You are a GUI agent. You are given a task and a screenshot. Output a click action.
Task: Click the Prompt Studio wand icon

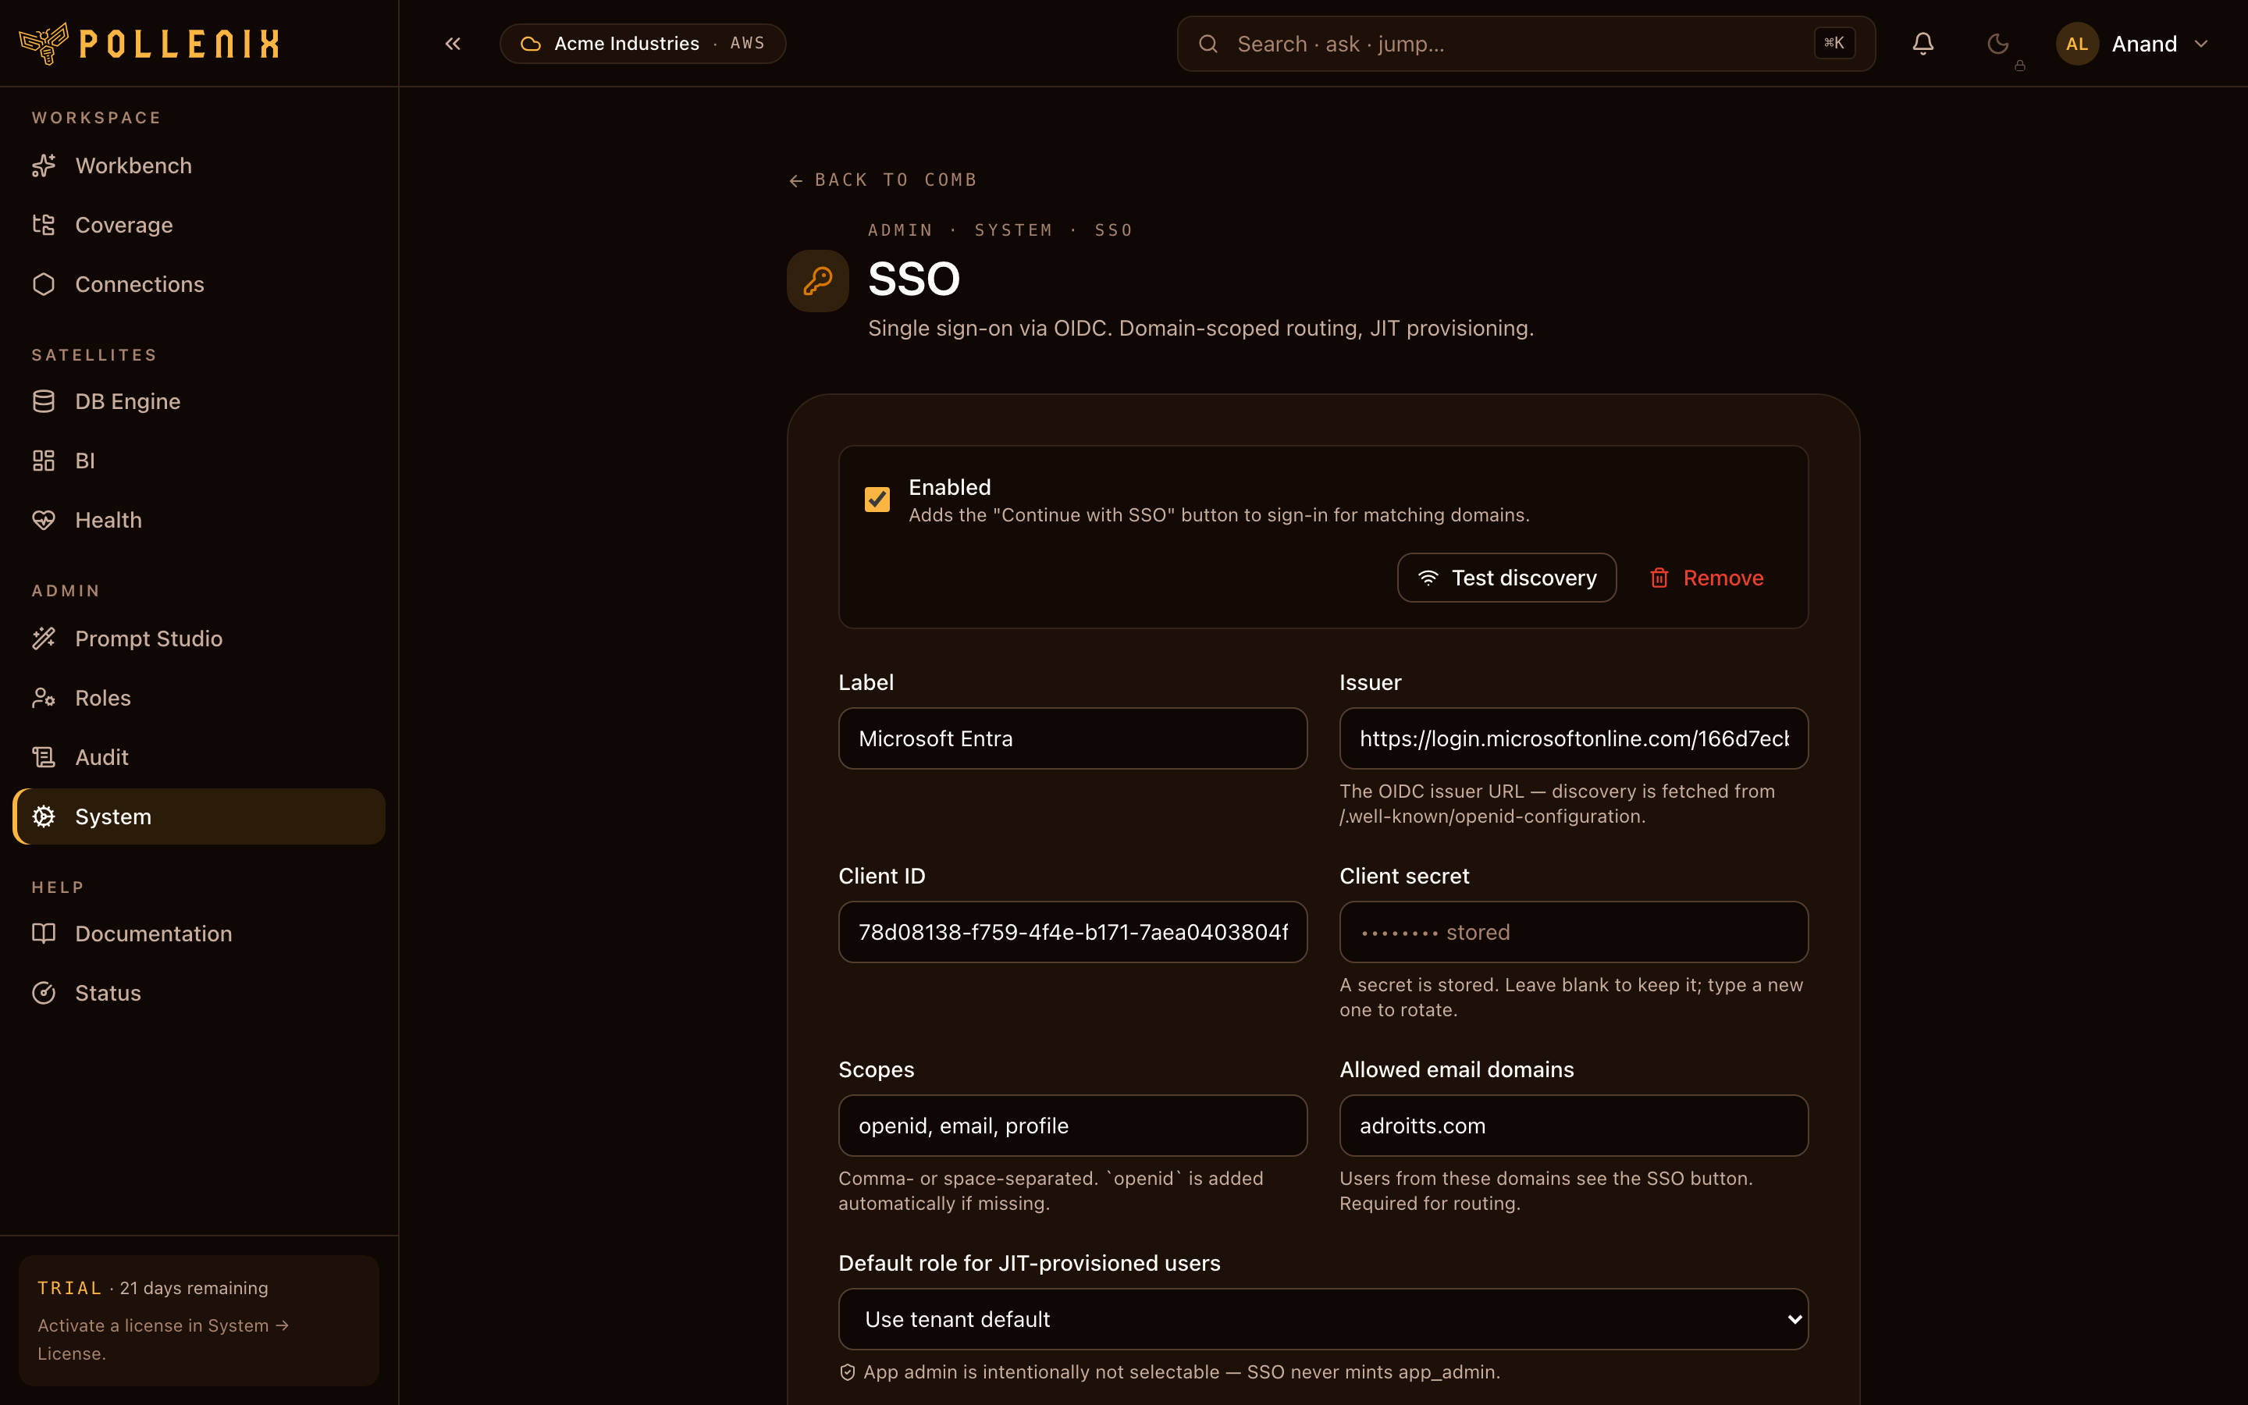[44, 638]
